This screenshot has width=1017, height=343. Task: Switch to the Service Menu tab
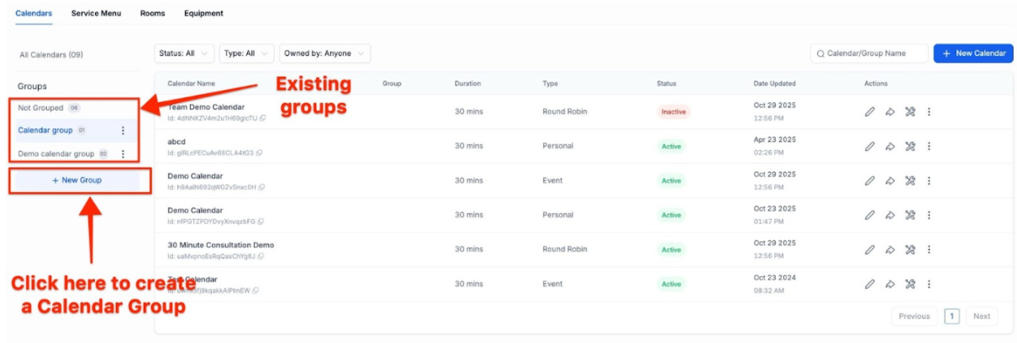pyautogui.click(x=96, y=13)
